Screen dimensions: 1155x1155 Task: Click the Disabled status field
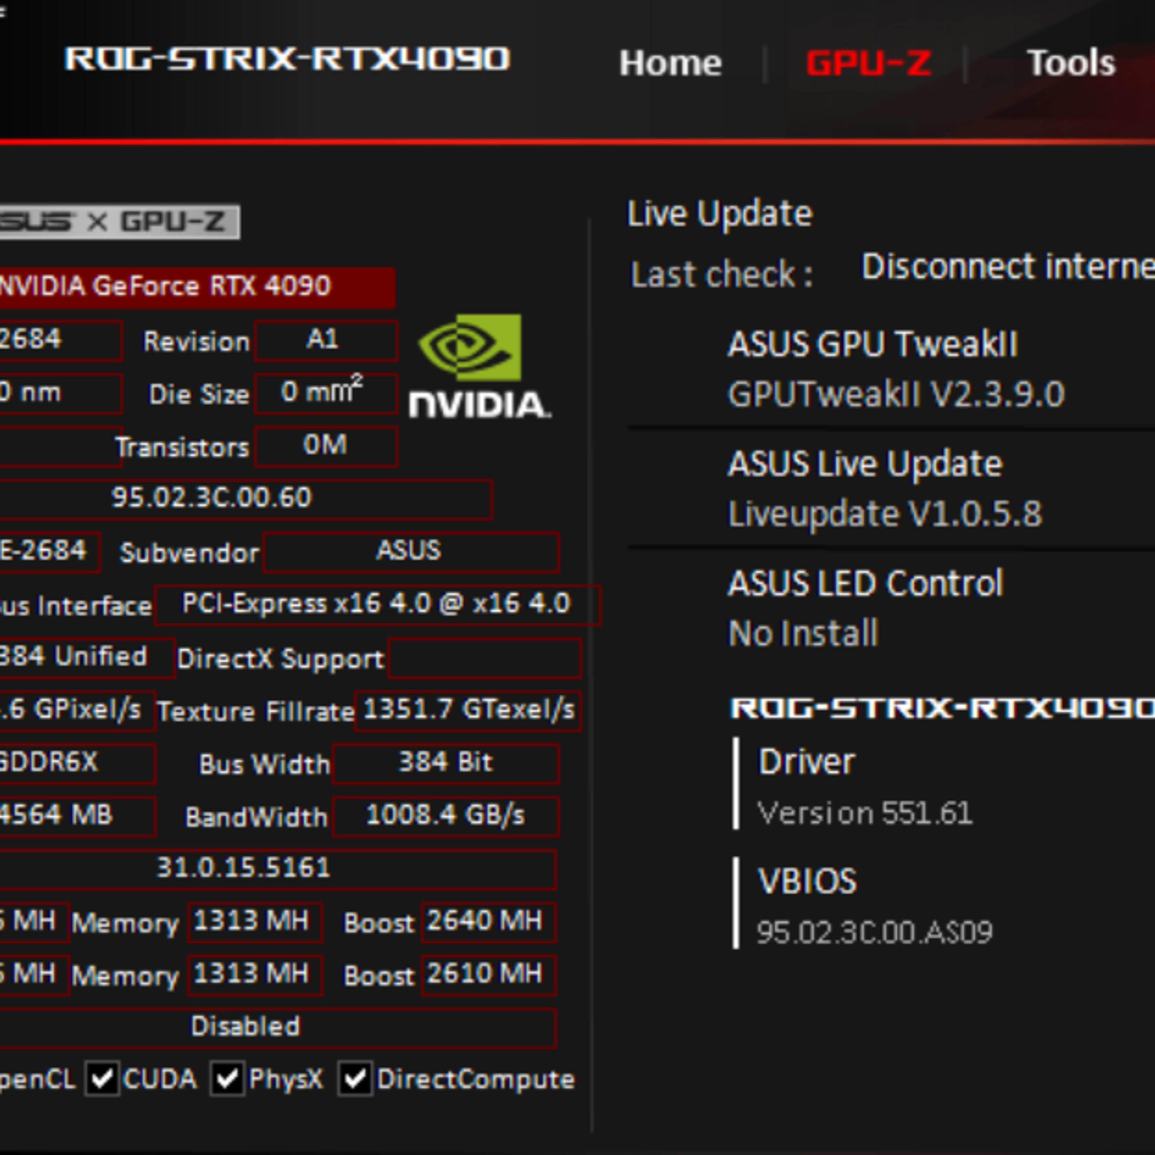pyautogui.click(x=278, y=1028)
